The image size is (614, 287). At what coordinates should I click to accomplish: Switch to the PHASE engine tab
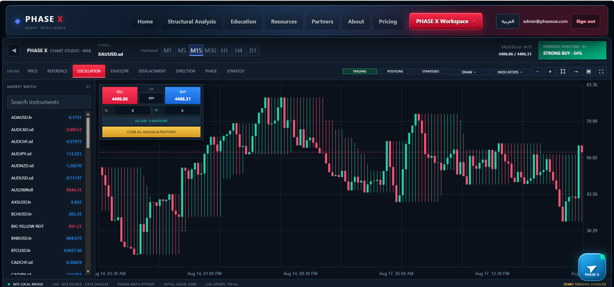211,71
